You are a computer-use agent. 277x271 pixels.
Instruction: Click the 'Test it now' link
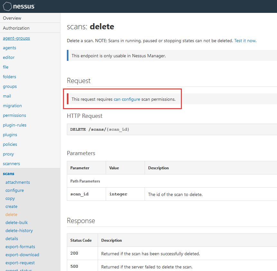(245, 41)
